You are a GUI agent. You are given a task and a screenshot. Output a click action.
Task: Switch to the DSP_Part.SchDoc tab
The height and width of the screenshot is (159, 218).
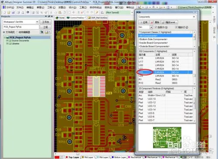click(98, 18)
